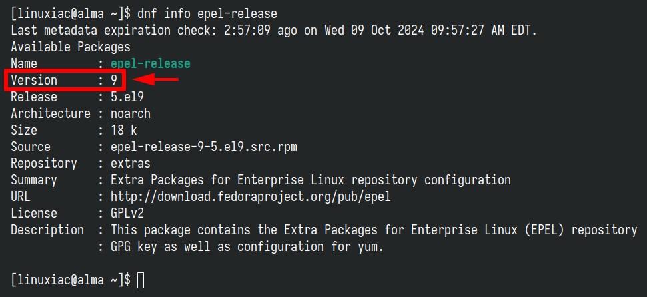Click the GPLv2 license value
Viewport: 647px width, 297px height.
(x=127, y=213)
